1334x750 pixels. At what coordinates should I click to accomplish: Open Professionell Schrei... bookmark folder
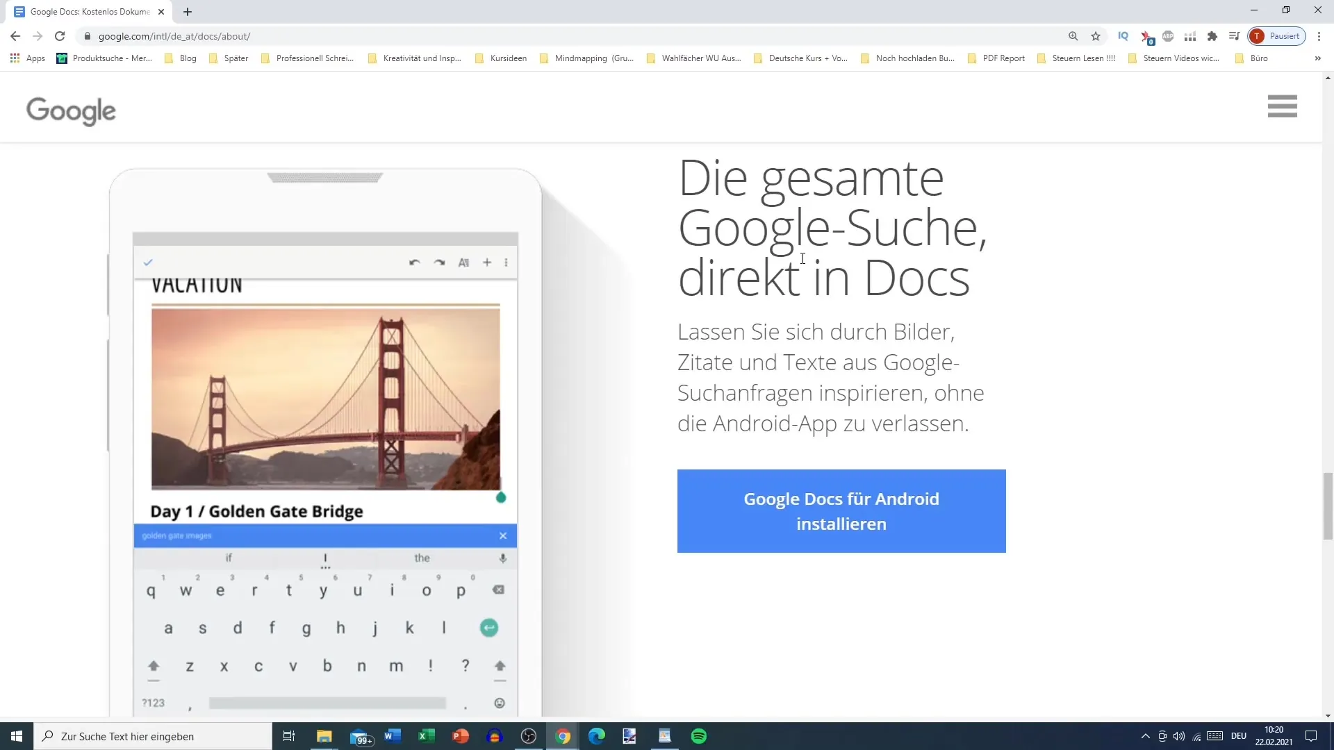pyautogui.click(x=307, y=58)
